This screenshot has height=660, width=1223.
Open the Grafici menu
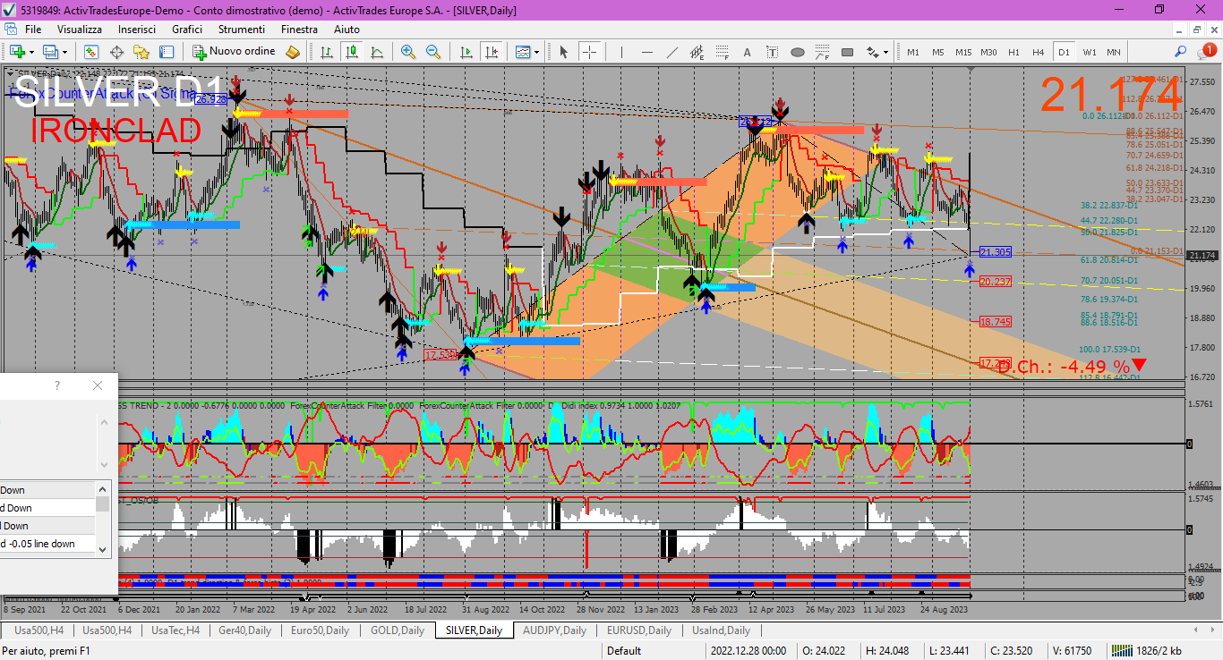187,30
